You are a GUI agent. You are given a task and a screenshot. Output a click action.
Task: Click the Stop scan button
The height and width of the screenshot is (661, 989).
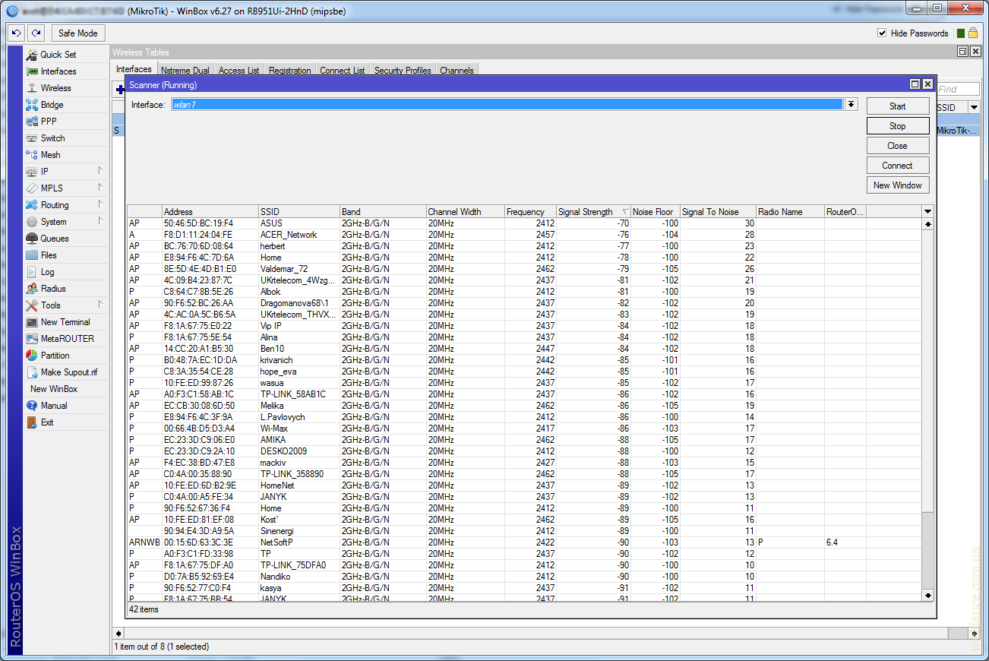point(898,126)
